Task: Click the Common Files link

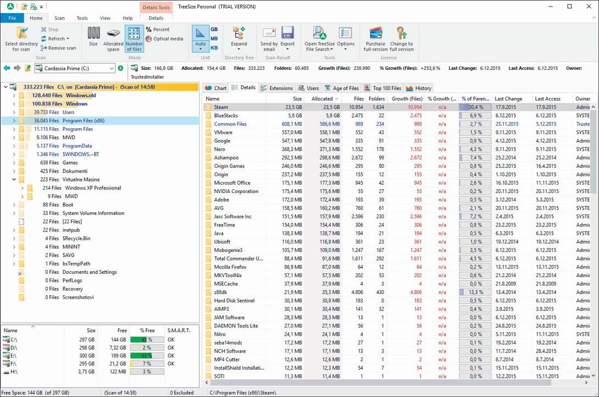Action: click(230, 124)
